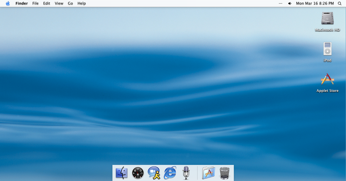Open the Dashboard gauge icon in Dock
This screenshot has width=346, height=181.
(138, 173)
